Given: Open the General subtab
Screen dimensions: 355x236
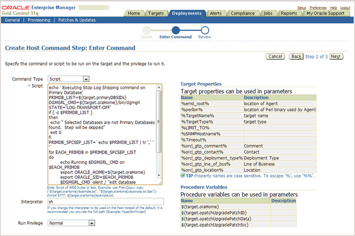Looking at the screenshot, I should pos(12,20).
